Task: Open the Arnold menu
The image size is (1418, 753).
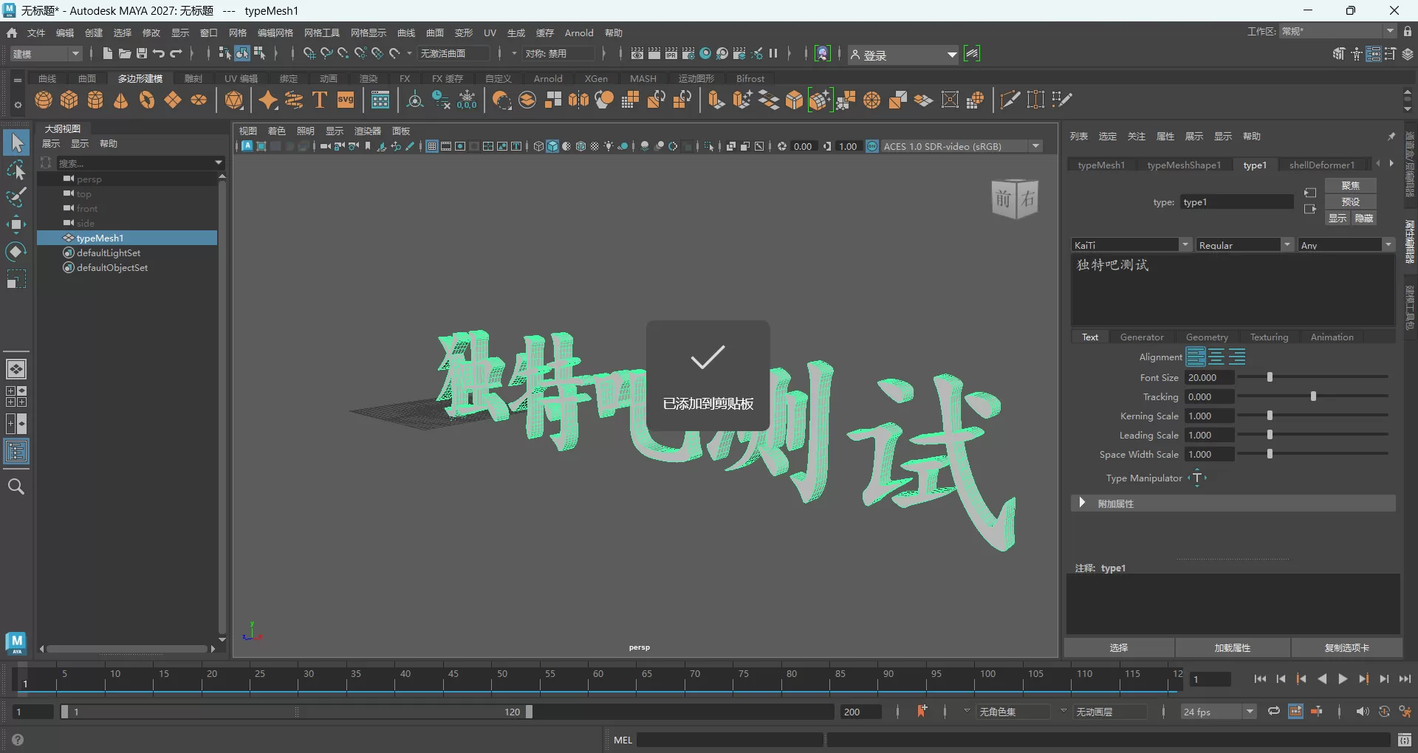Action: (x=579, y=32)
